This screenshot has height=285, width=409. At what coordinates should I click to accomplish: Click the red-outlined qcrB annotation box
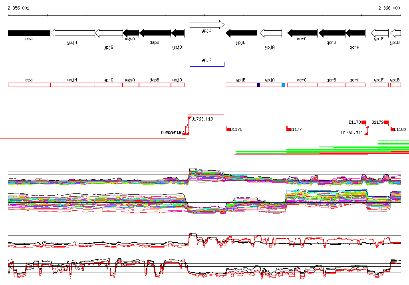(332, 85)
